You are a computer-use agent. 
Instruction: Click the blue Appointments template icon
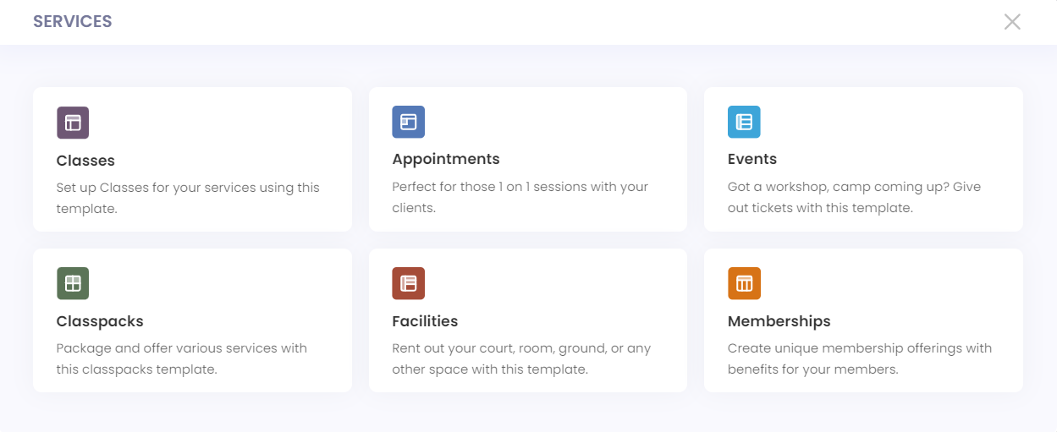coord(408,122)
